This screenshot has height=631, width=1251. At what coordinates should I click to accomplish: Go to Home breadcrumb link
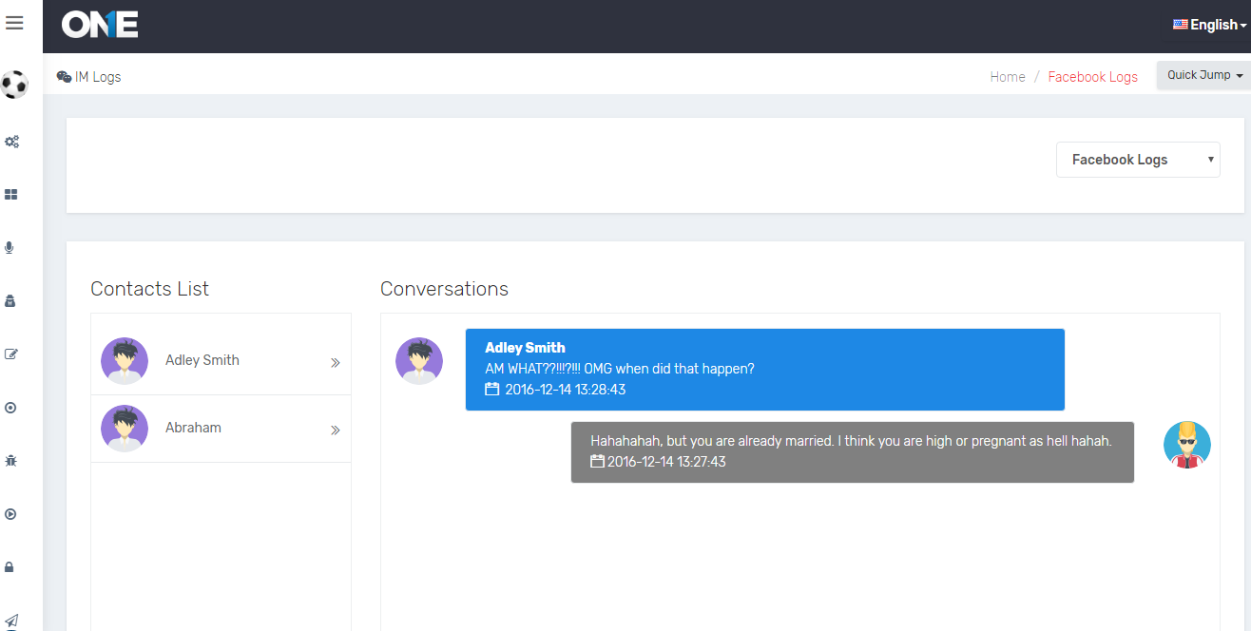click(x=1008, y=77)
